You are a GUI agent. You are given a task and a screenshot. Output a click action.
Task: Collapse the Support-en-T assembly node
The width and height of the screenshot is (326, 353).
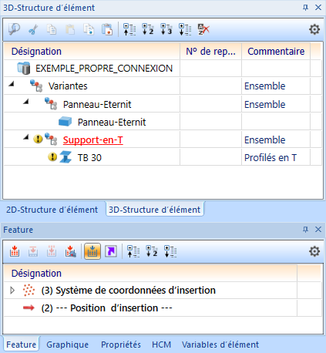[x=25, y=137]
